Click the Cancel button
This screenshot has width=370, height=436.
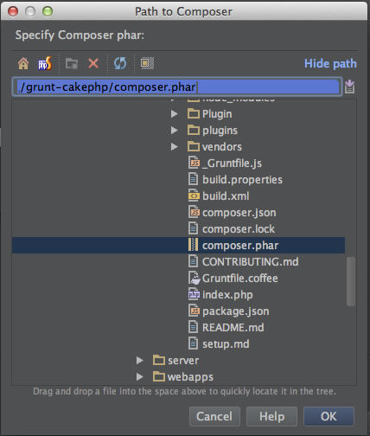[214, 416]
